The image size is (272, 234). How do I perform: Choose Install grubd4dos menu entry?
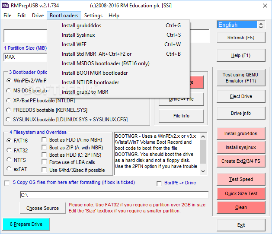pos(118,25)
